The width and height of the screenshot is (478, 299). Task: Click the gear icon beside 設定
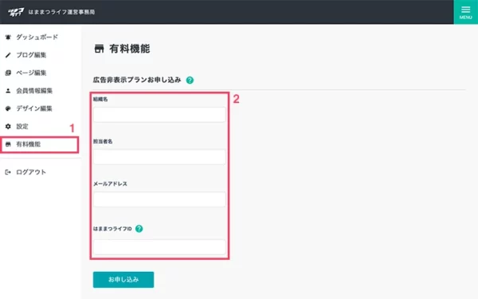point(8,126)
